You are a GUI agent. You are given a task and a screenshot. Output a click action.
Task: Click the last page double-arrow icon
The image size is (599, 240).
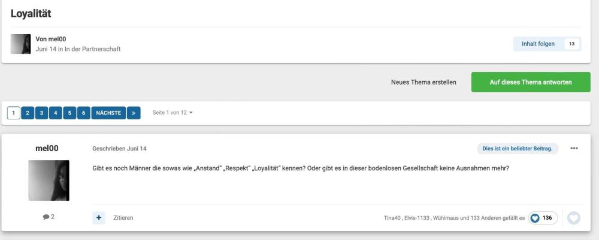click(x=134, y=112)
